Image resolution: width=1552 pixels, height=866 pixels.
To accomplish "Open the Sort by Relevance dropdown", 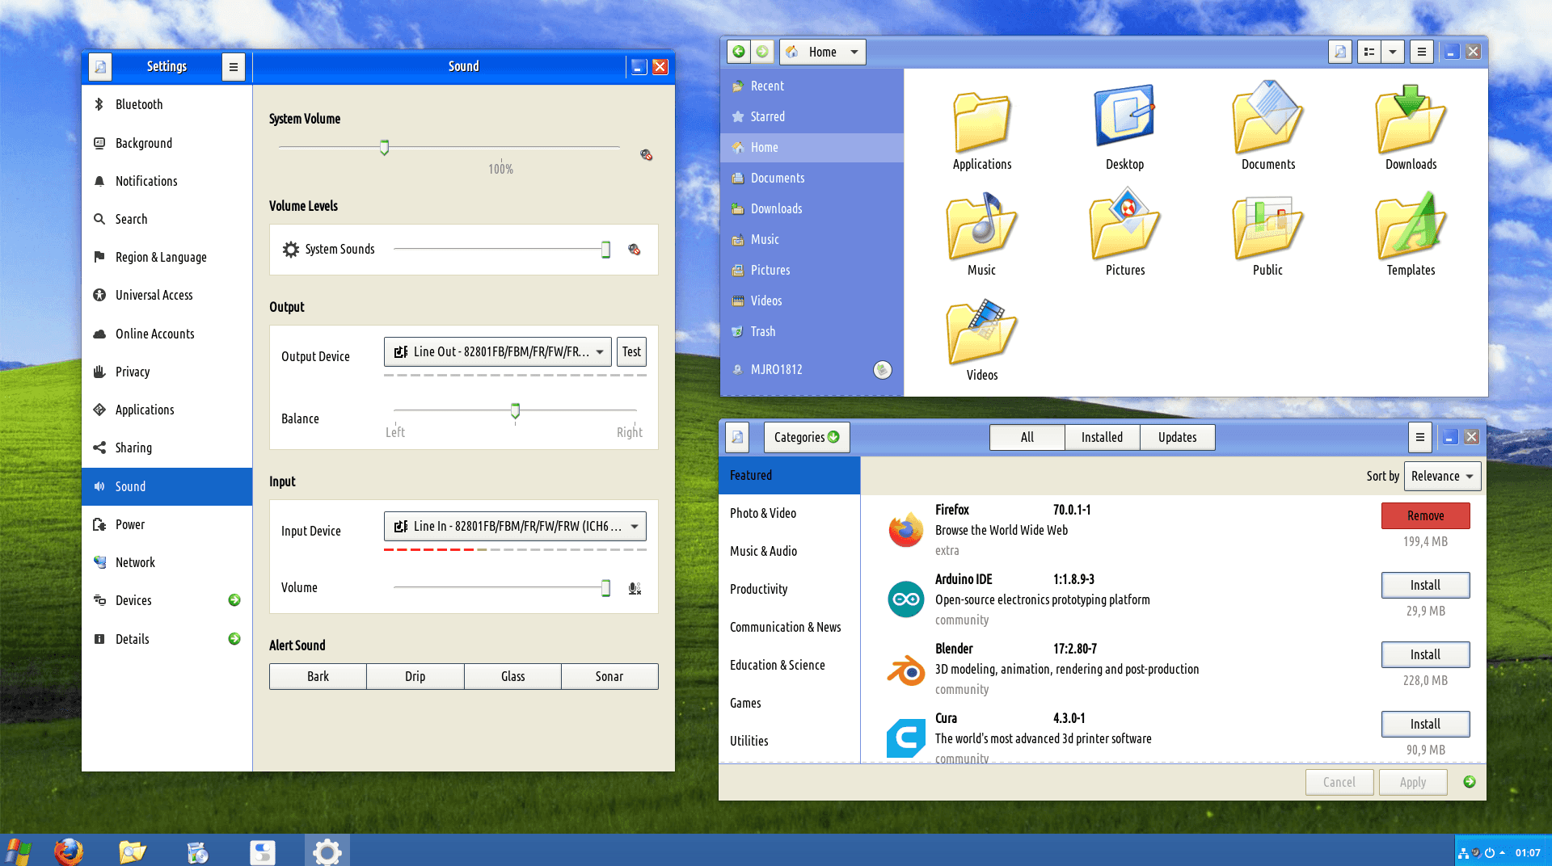I will point(1442,476).
